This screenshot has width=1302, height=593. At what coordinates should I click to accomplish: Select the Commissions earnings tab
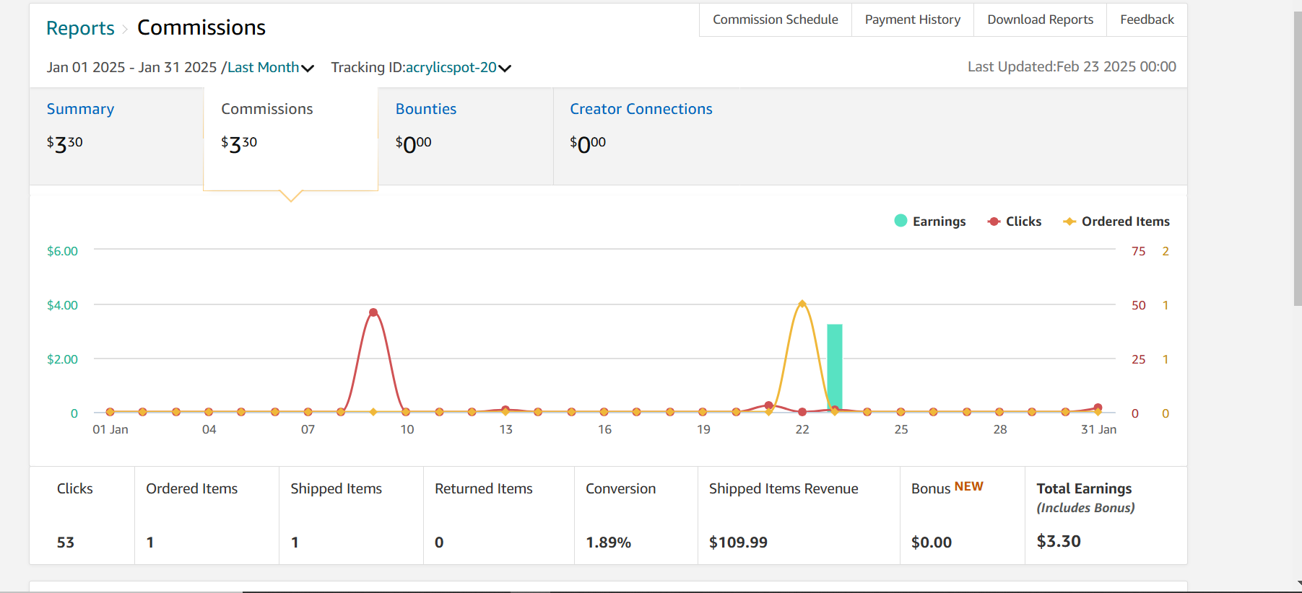pyautogui.click(x=290, y=139)
